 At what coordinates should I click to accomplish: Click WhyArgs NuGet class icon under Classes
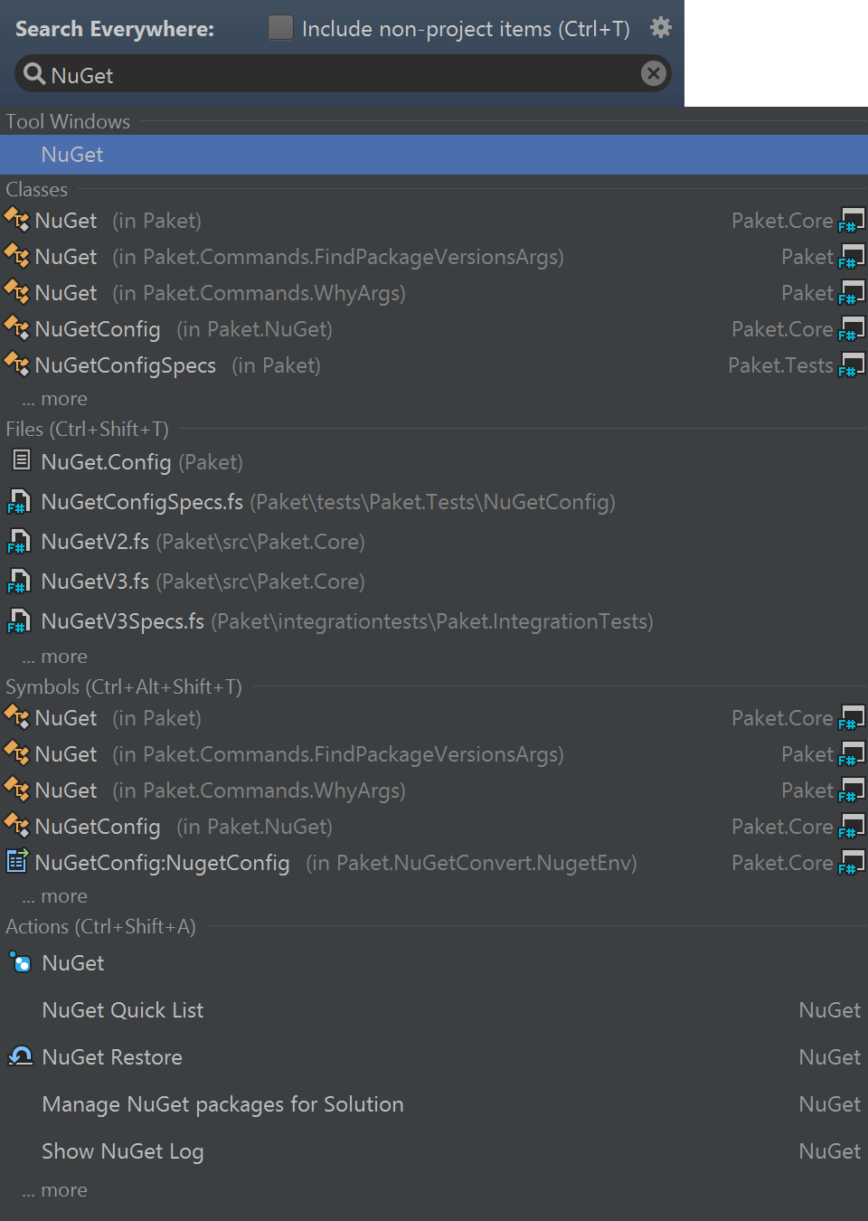(17, 292)
